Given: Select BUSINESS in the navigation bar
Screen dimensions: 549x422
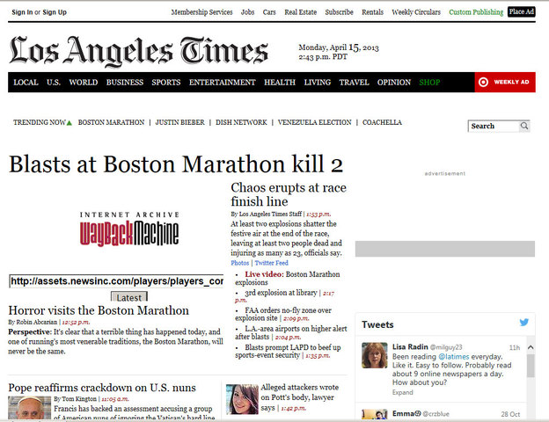Looking at the screenshot, I should (x=125, y=83).
